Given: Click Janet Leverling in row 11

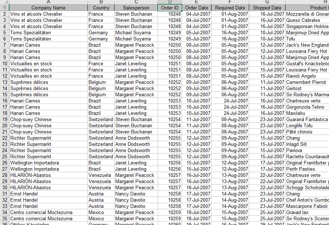Looking at the screenshot, I should [136, 70].
